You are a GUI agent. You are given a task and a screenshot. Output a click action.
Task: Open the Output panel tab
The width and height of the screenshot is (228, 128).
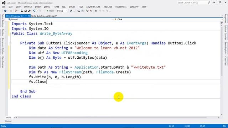[x=8, y=121]
